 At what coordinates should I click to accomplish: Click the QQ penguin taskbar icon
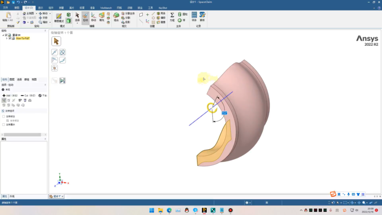tap(187, 210)
